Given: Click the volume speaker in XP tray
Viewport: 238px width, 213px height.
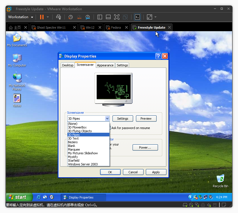Looking at the screenshot, I should pyautogui.click(x=211, y=197).
